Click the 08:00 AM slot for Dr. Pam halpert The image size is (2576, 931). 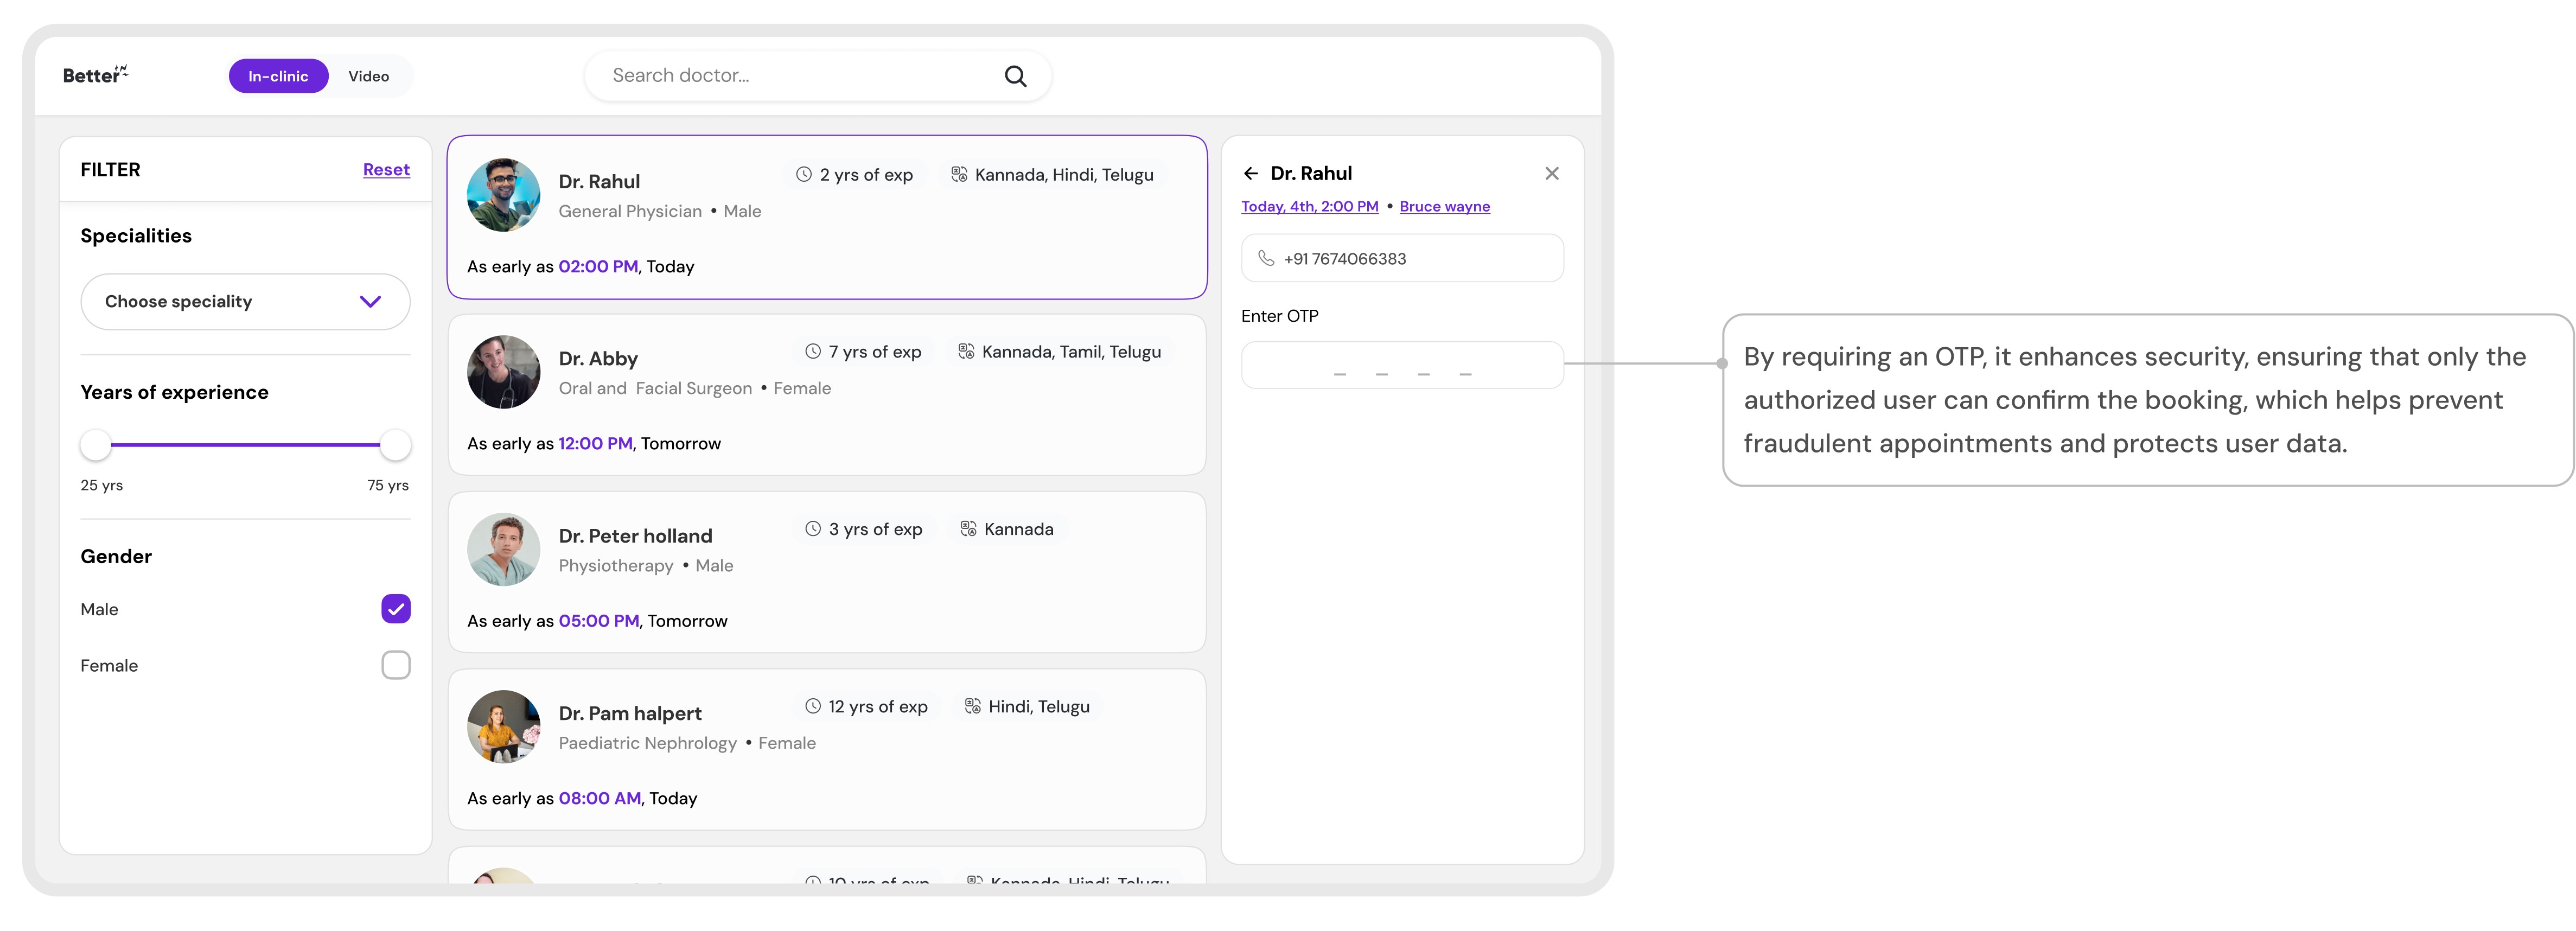point(600,798)
